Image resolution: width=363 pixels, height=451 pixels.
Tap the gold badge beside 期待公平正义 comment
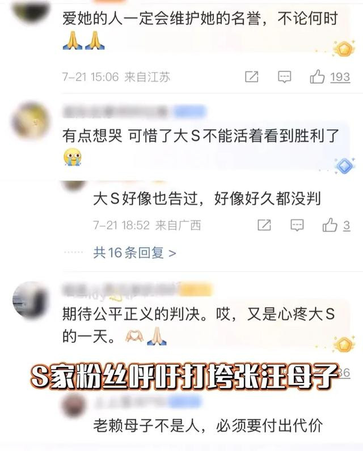(344, 344)
